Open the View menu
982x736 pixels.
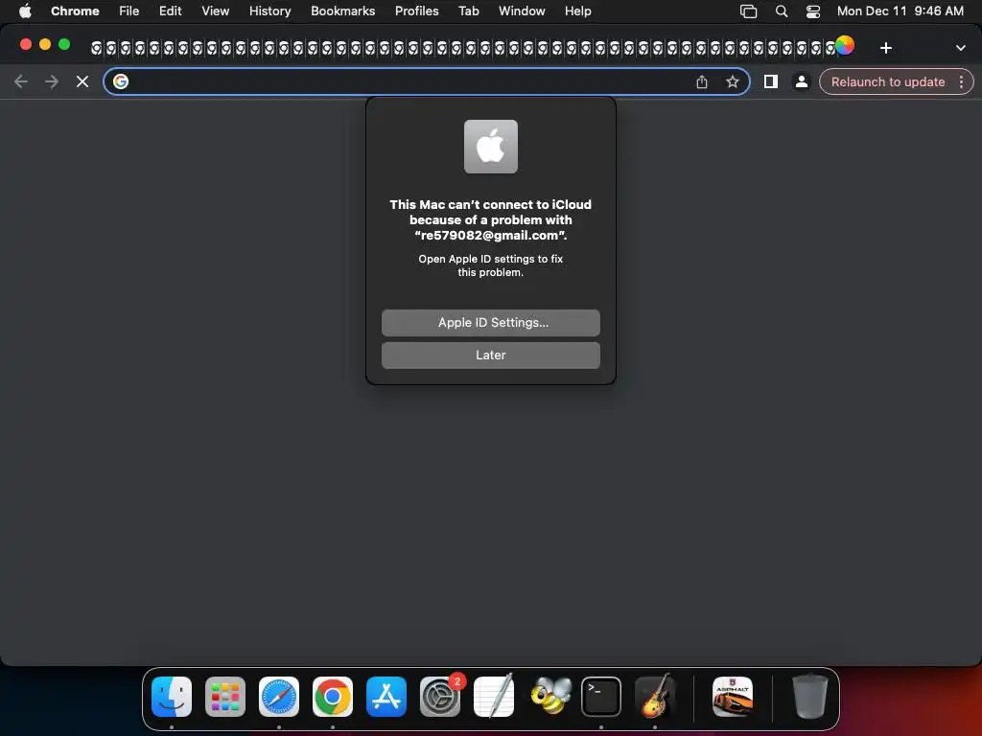point(215,11)
